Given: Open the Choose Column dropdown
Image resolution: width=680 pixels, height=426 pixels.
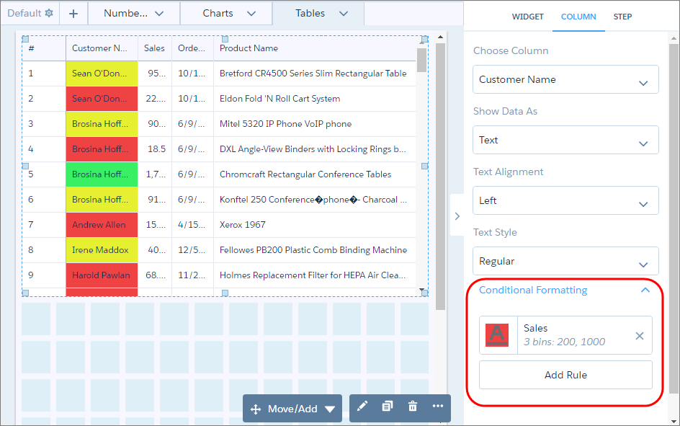Looking at the screenshot, I should (565, 80).
